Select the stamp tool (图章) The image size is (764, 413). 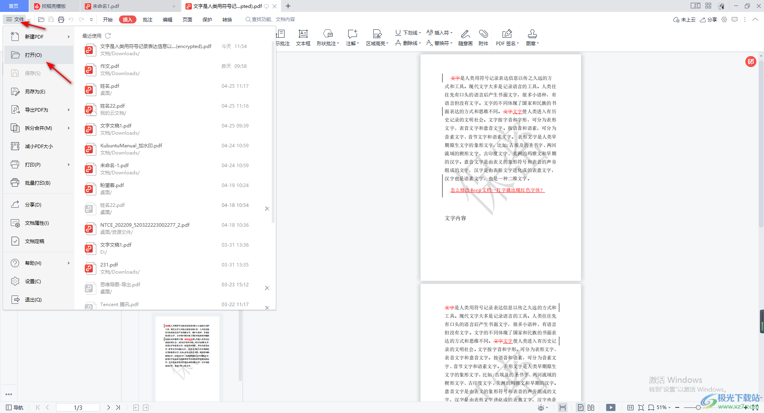532,38
